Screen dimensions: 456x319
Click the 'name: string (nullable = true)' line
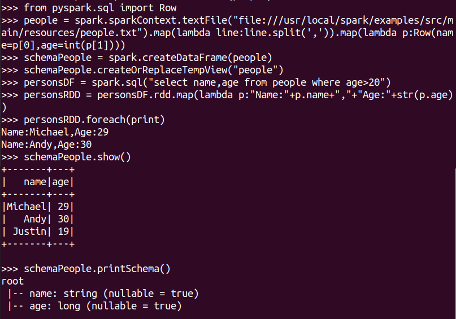[103, 294]
